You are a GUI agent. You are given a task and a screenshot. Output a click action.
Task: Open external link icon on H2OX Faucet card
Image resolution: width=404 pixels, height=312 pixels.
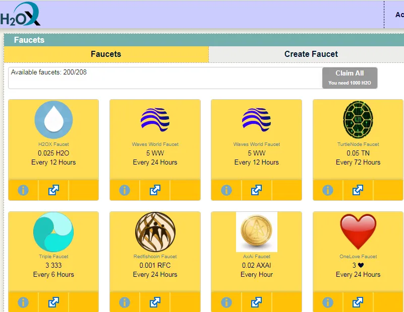53,190
